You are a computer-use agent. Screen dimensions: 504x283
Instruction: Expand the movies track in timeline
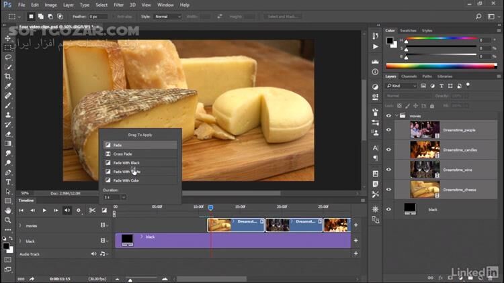pyautogui.click(x=20, y=225)
